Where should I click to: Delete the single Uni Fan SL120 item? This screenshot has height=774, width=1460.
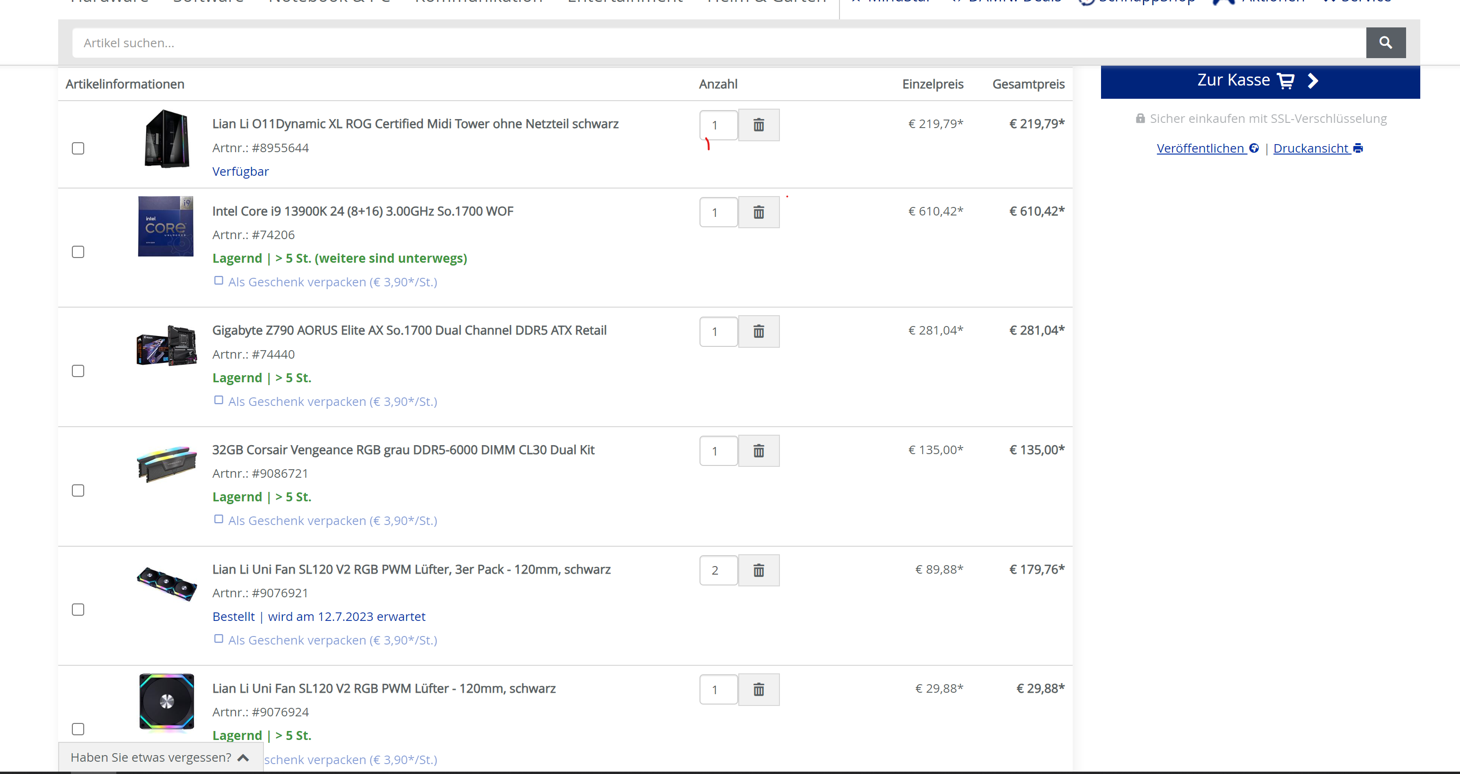758,689
